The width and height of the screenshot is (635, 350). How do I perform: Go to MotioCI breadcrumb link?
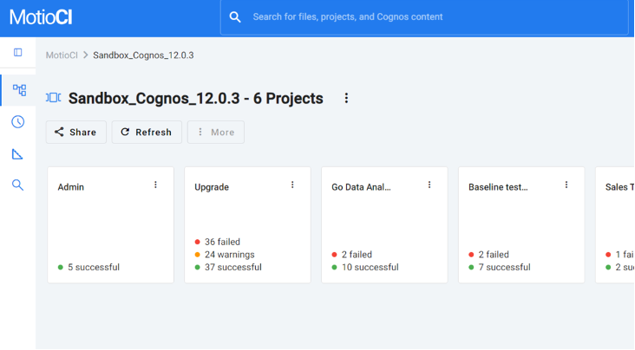(62, 55)
